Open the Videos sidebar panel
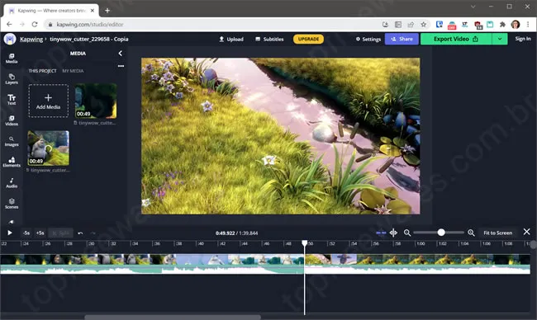 click(x=12, y=120)
